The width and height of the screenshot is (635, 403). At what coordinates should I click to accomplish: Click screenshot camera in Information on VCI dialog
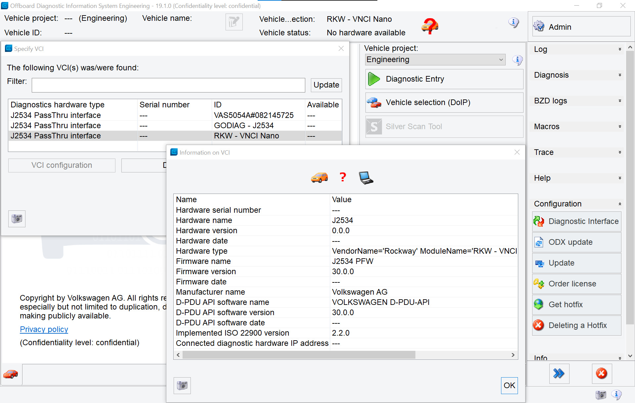[x=182, y=385]
